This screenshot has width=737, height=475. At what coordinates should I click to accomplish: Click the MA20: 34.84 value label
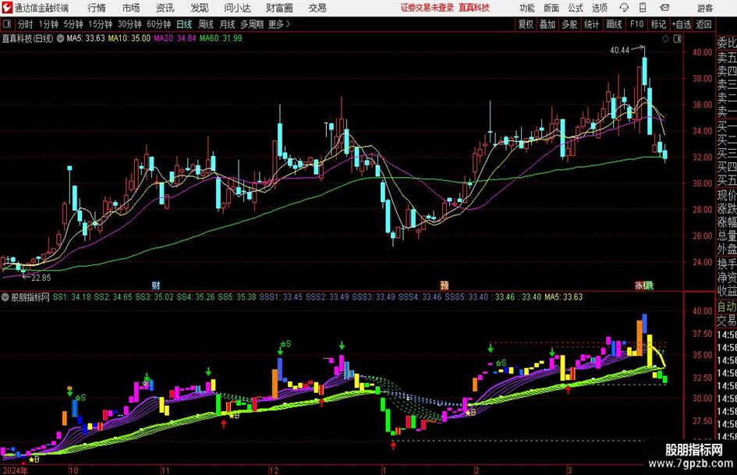(175, 38)
